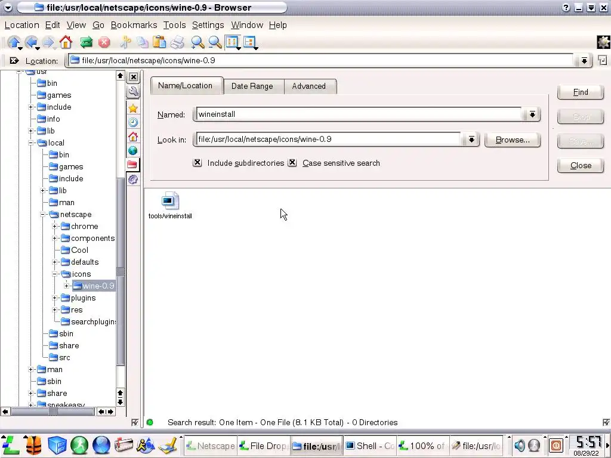The image size is (611, 458).
Task: Open the Settings menu
Action: click(208, 25)
